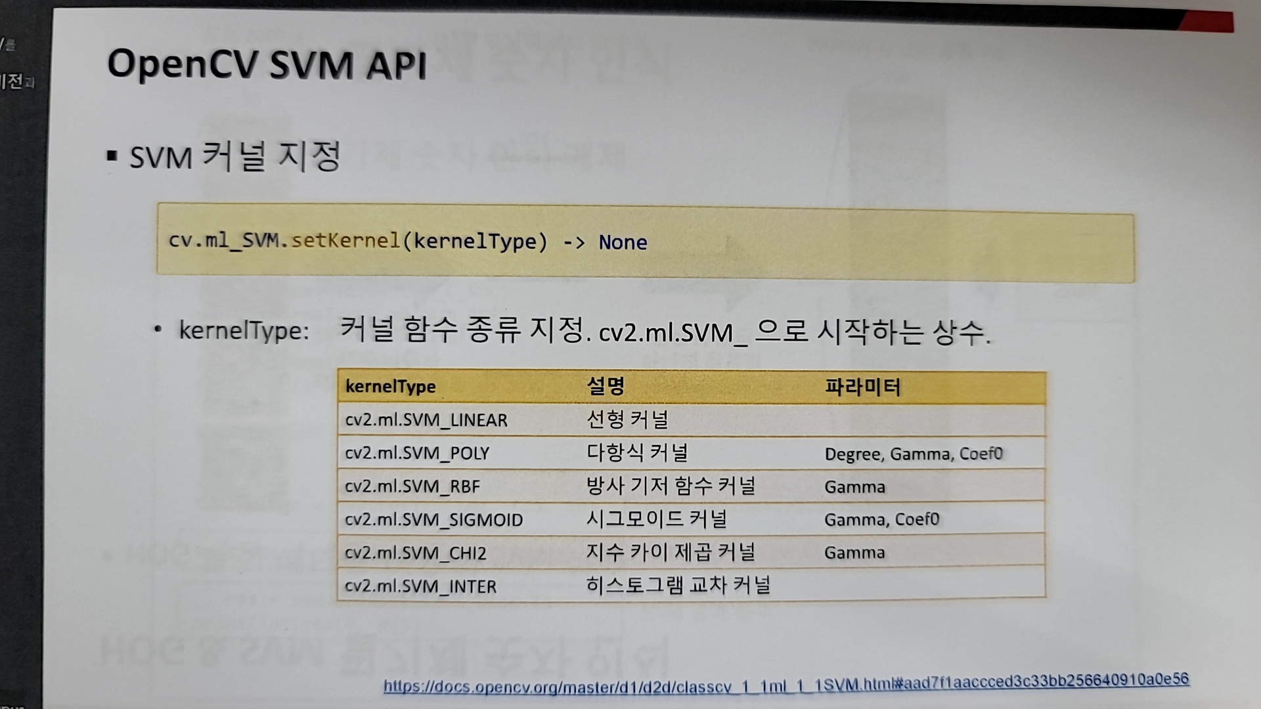1261x709 pixels.
Task: Click the Gamma parameter in the RBF row
Action: tap(854, 486)
